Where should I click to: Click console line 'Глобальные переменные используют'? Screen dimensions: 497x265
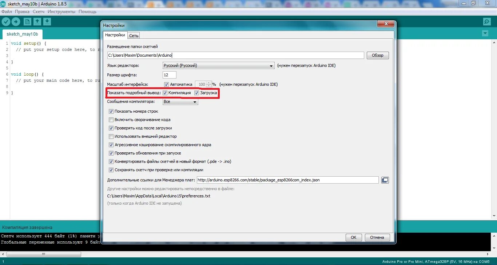point(50,242)
